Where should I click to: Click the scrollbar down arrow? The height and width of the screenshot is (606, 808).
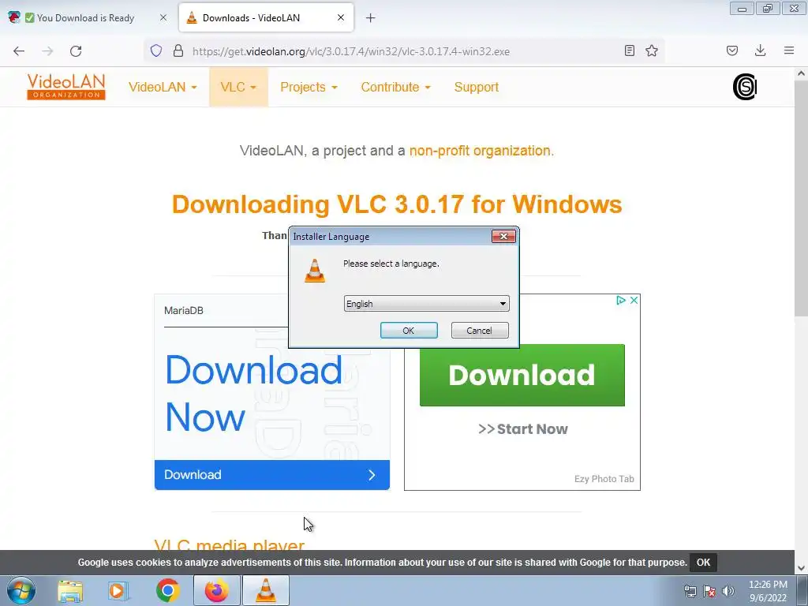point(802,568)
